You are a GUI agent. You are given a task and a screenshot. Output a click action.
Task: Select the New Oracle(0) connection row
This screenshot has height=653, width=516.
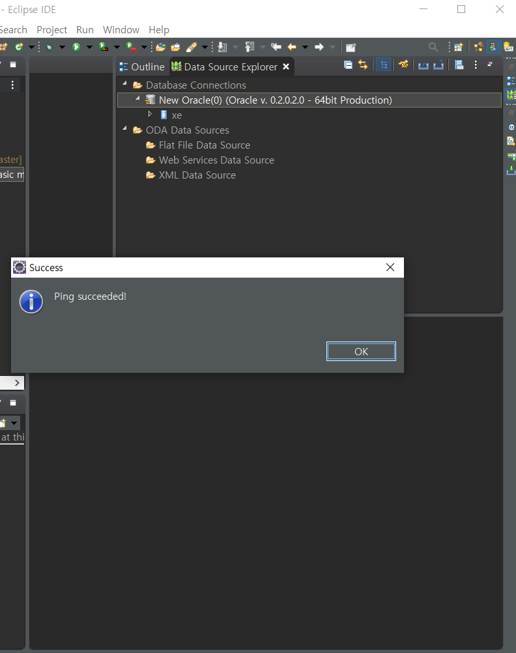tap(309, 100)
